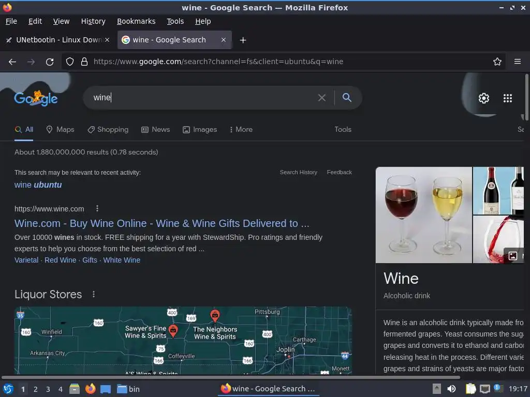The height and width of the screenshot is (397, 530).
Task: Open the Bookmarks menu
Action: pos(136,21)
